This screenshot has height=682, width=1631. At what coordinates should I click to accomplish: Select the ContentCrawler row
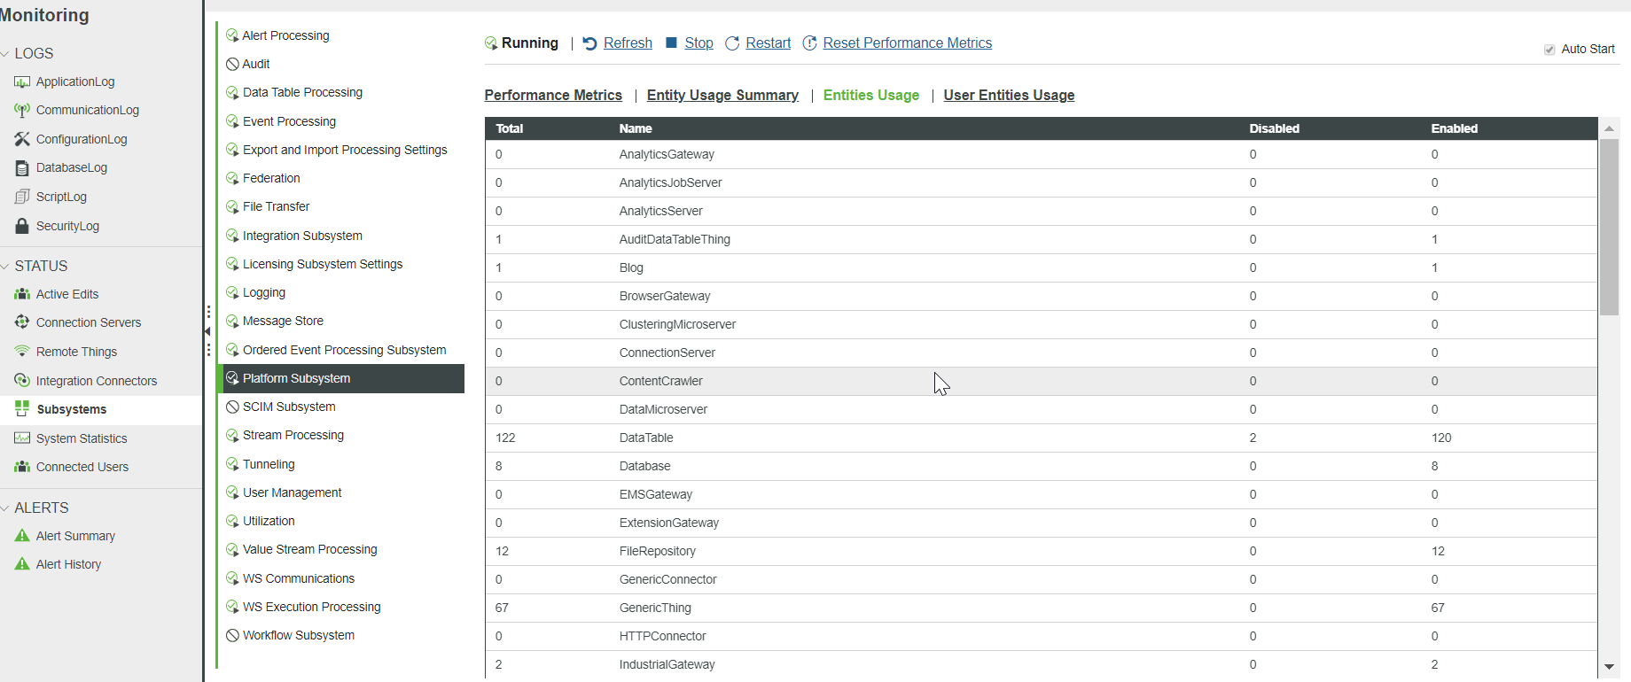click(x=1041, y=381)
